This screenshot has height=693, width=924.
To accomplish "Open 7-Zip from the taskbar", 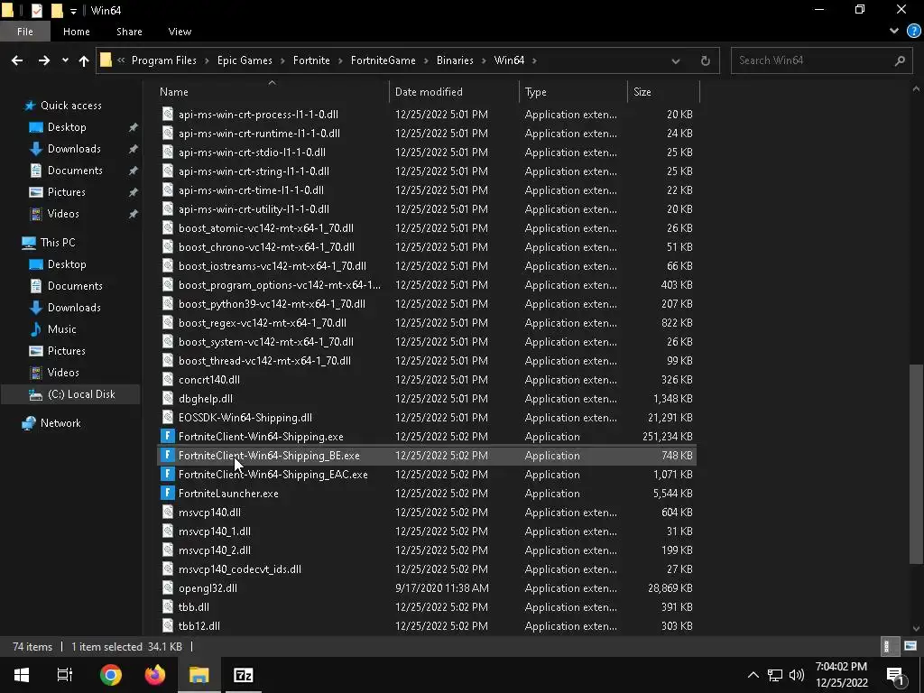I will (243, 675).
